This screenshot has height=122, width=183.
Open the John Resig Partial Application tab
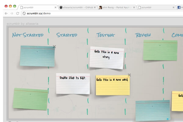point(116,7)
